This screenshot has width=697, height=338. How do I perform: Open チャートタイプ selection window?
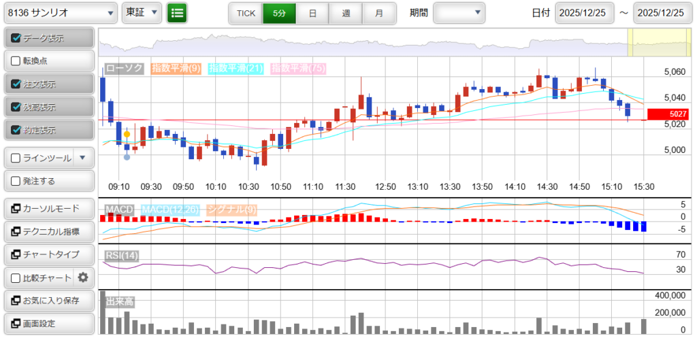pos(48,254)
